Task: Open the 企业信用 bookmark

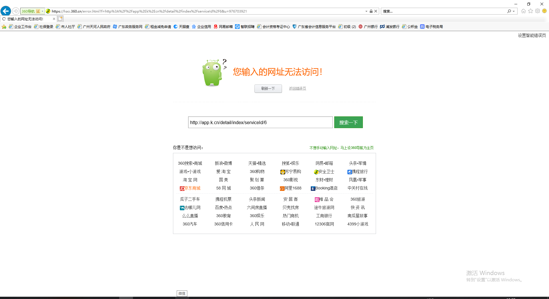Action: point(202,27)
